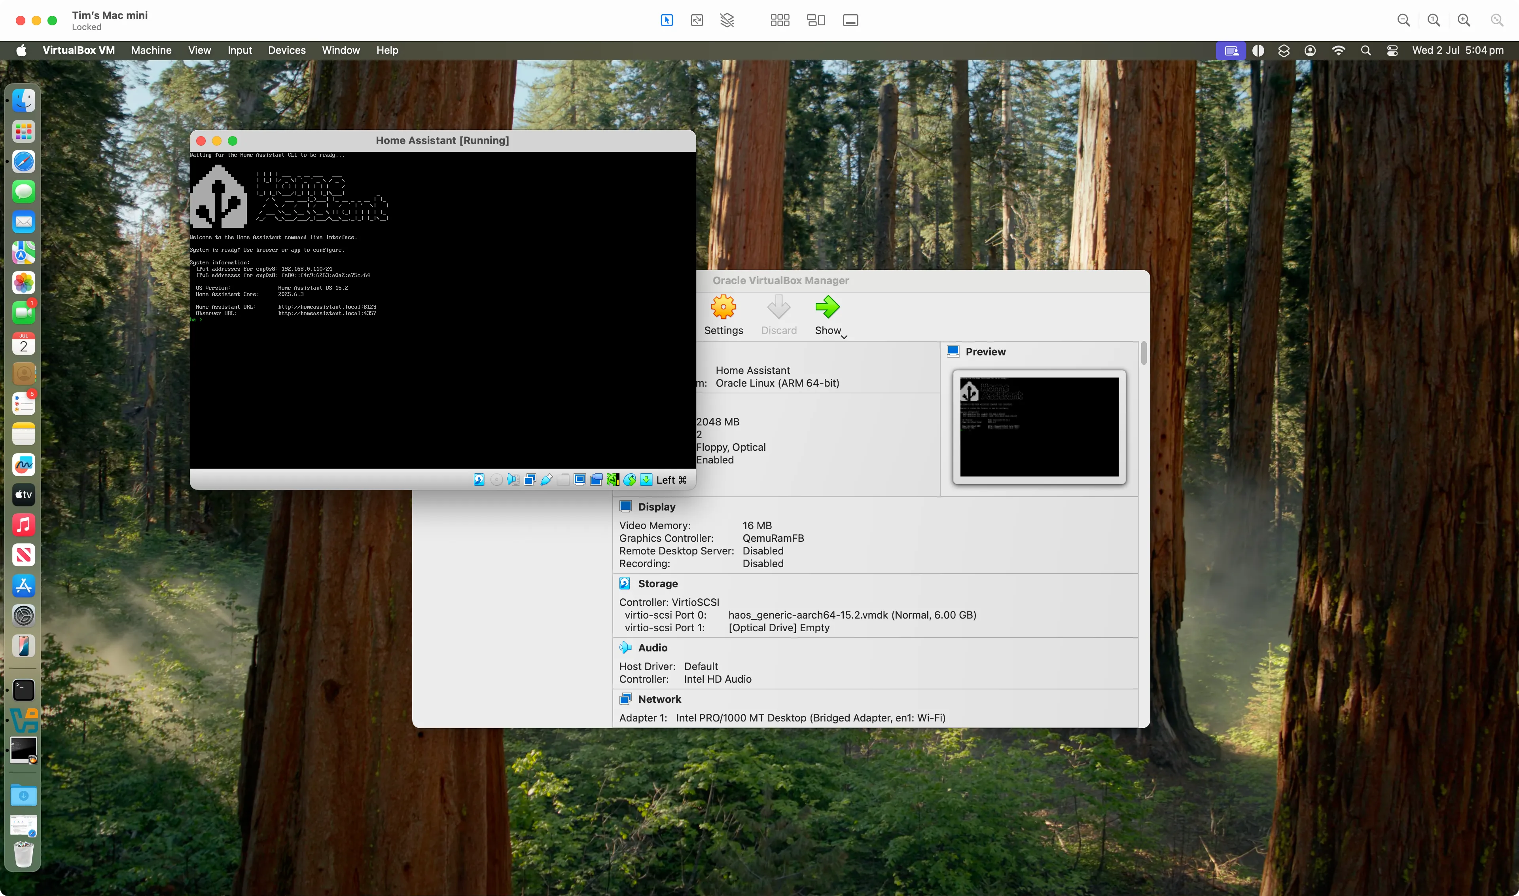Screen dimensions: 1519x896
Task: Click the Home Assistant preview thumbnail
Action: [x=1039, y=426]
